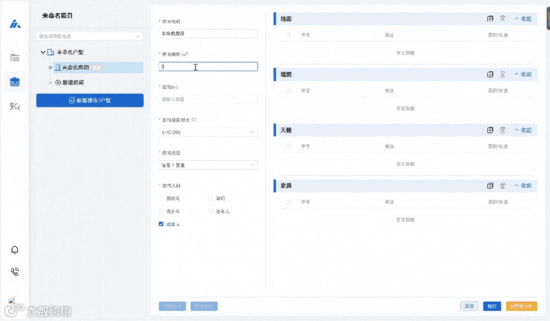The image size is (550, 321).
Task: Click the floor-plan icon of 未命名户型
Action: click(x=50, y=52)
